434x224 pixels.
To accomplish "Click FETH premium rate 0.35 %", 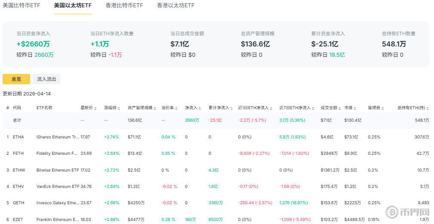I will tap(168, 153).
